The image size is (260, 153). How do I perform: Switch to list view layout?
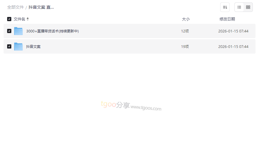(239, 7)
